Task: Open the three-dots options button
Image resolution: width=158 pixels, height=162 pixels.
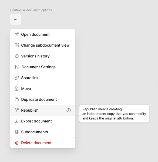Action: (x=16, y=19)
